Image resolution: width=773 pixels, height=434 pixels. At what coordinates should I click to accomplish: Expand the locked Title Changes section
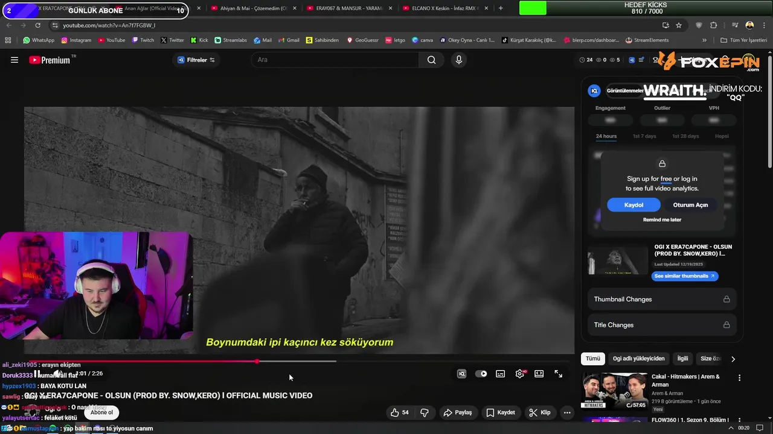point(662,325)
